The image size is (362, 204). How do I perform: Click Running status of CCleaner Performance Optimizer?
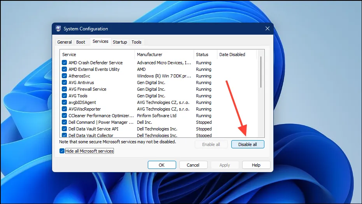pos(204,116)
